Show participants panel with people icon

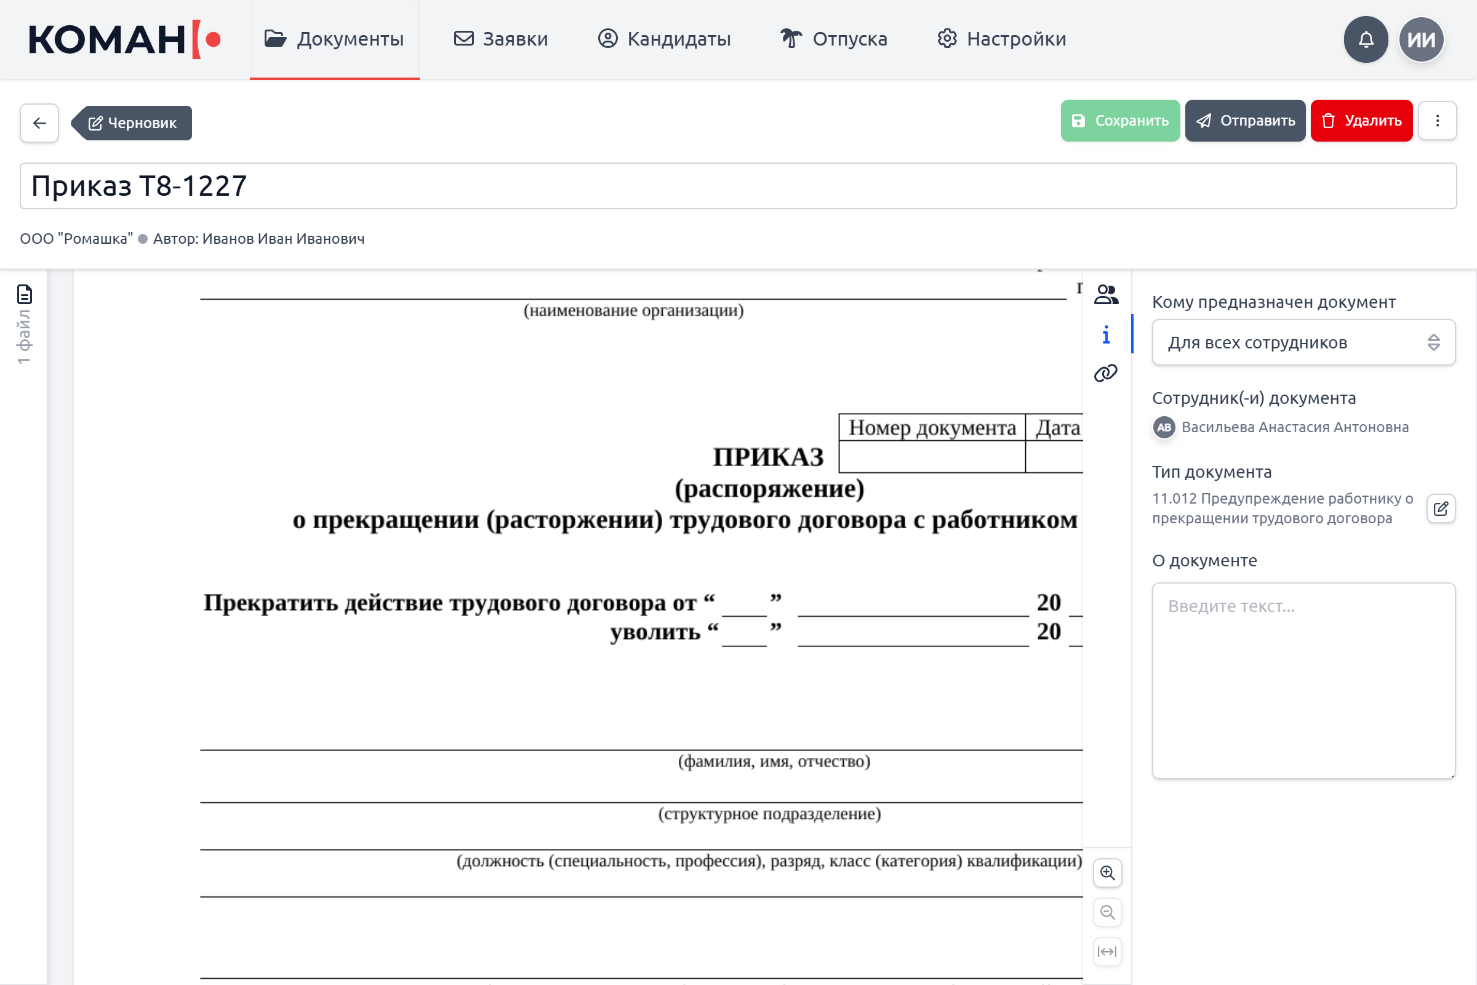click(1106, 295)
